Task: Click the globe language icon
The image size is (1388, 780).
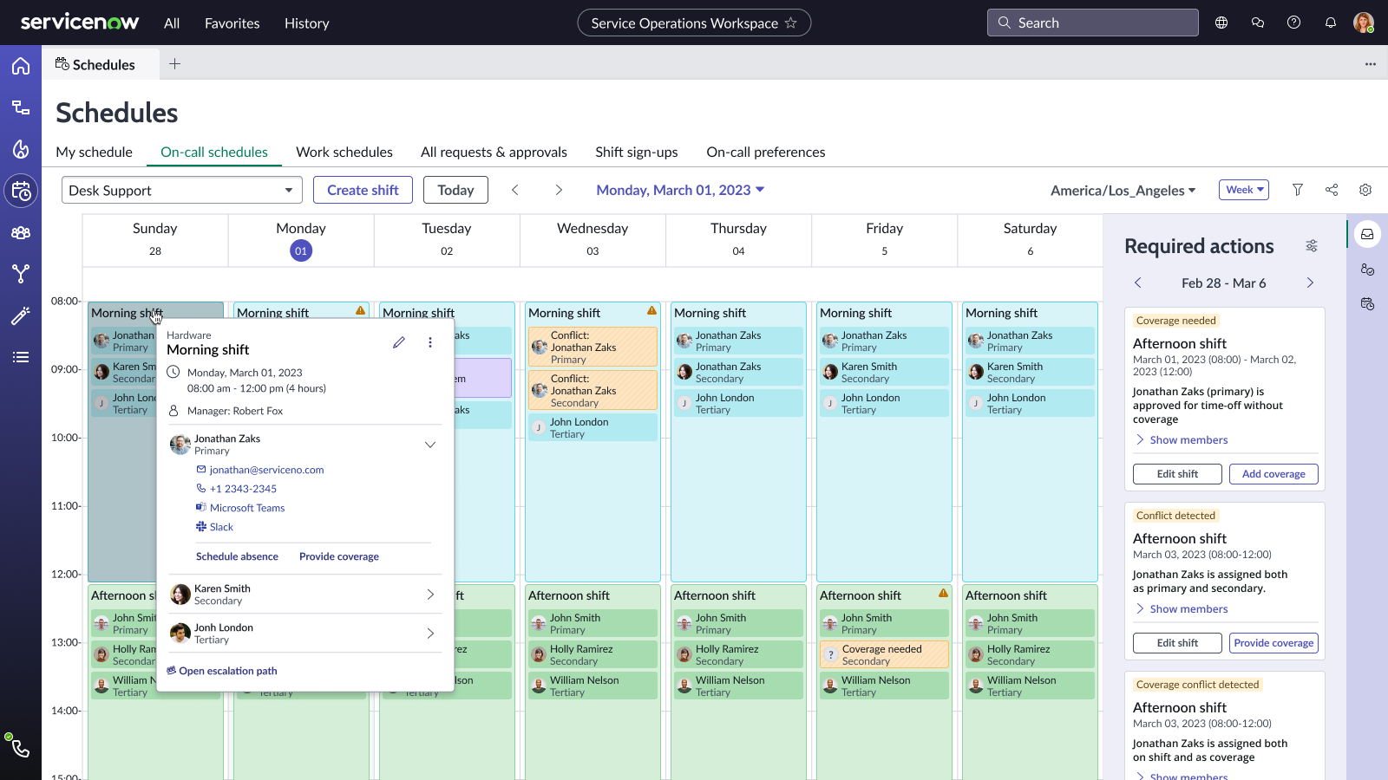Action: pos(1221,23)
